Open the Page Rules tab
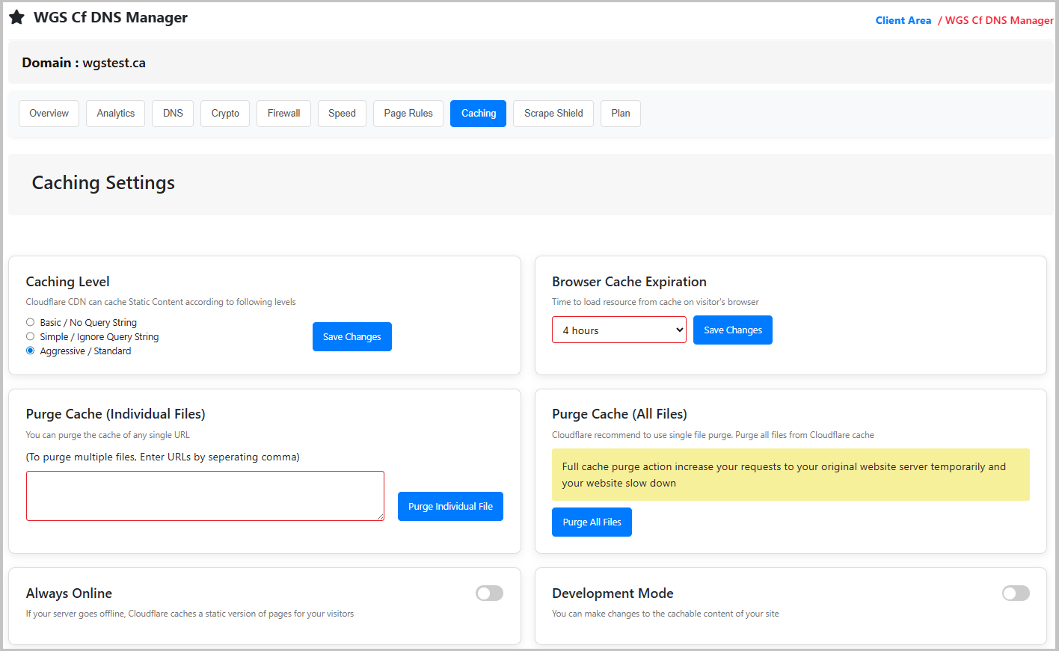The image size is (1059, 651). pos(408,114)
